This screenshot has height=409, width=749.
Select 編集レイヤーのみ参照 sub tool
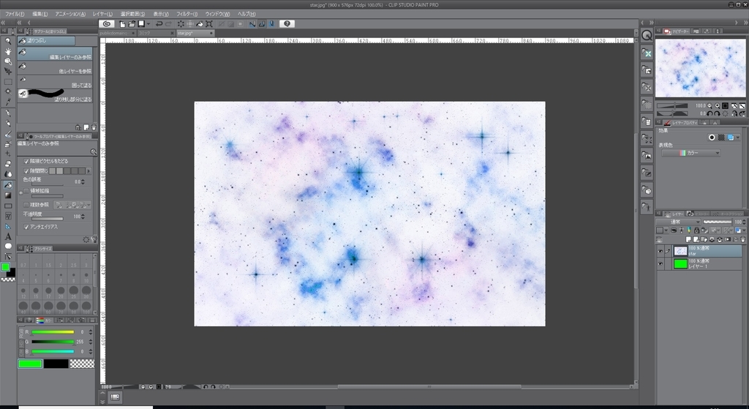[55, 54]
